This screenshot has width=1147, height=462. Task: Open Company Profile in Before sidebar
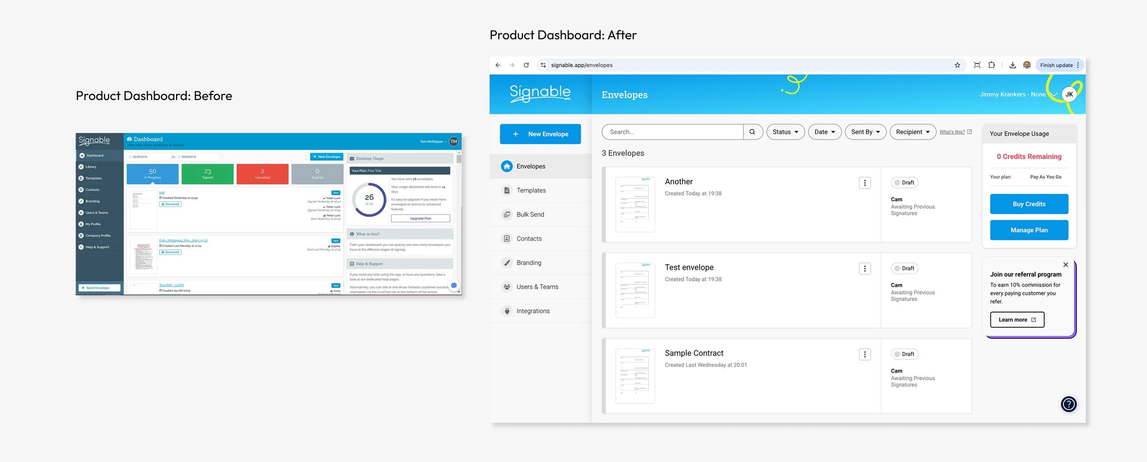click(100, 236)
